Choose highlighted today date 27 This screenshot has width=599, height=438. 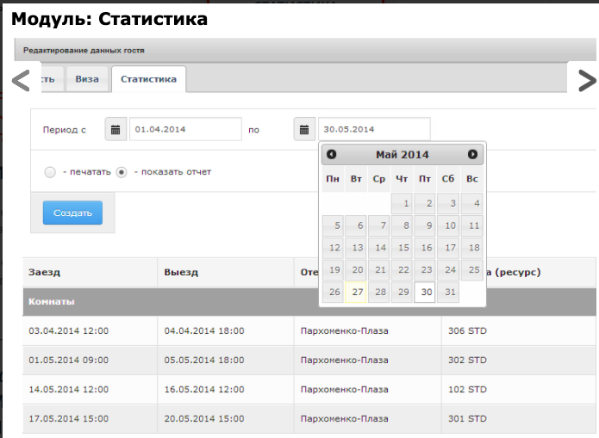[356, 292]
